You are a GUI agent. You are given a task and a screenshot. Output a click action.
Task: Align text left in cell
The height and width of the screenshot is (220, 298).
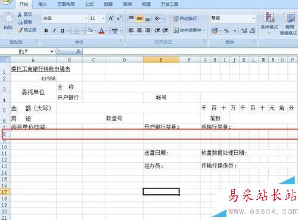(131, 30)
